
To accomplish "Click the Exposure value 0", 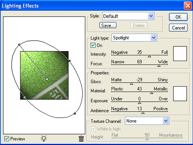I will [x=139, y=99].
